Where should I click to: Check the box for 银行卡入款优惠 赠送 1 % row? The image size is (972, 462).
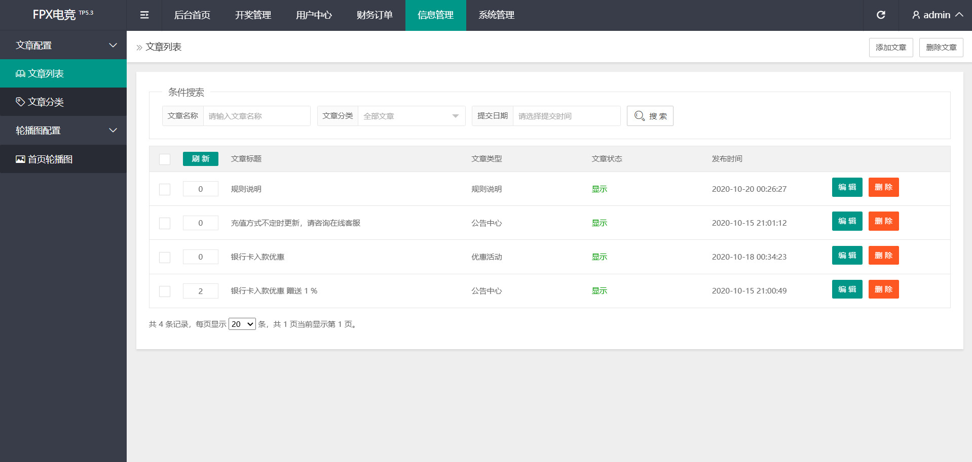point(165,291)
